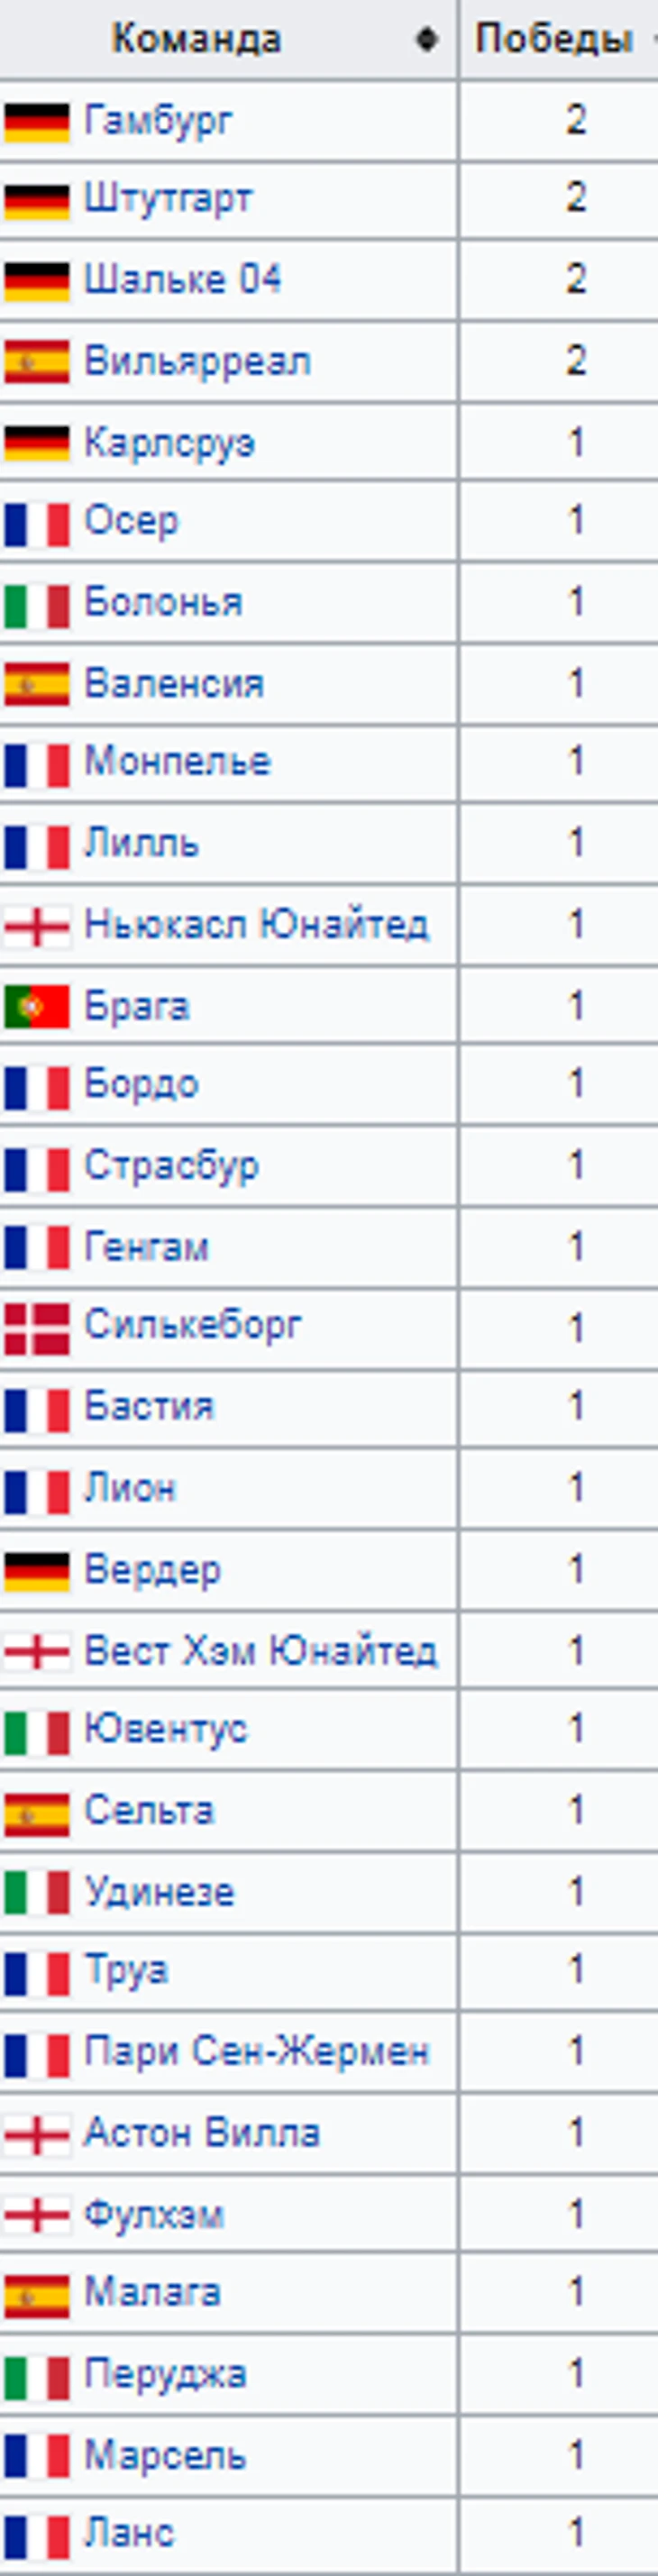Select the Астон Вилла link
Image resolution: width=658 pixels, height=2576 pixels.
point(202,2132)
